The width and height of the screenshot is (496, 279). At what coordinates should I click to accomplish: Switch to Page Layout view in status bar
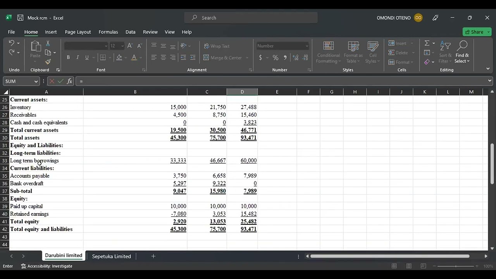[409, 266]
